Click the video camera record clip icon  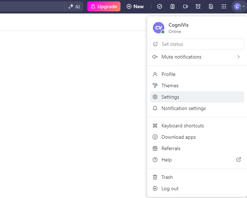(185, 6)
